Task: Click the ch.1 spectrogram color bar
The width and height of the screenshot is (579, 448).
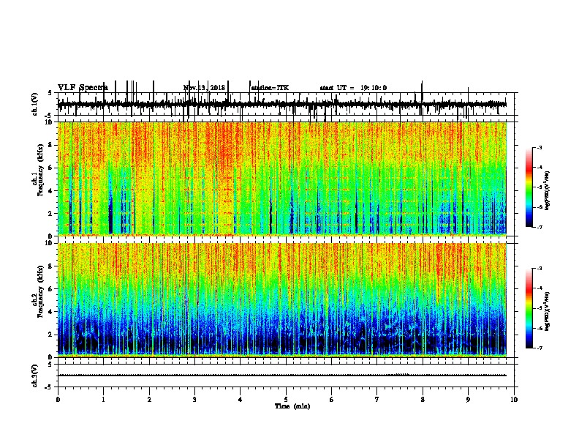Action: (x=529, y=187)
